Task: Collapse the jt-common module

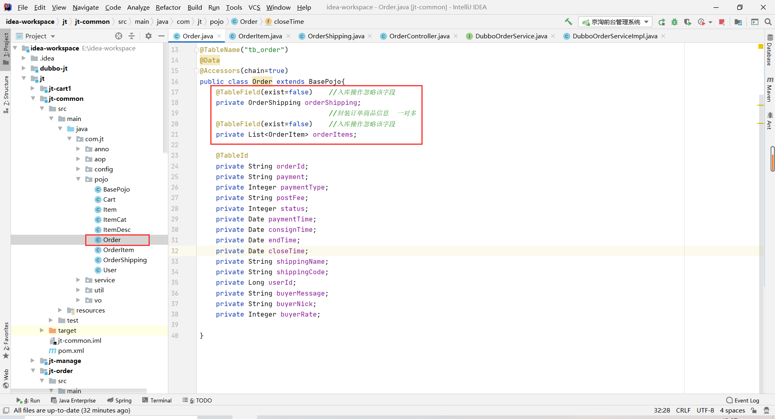Action: tap(33, 98)
